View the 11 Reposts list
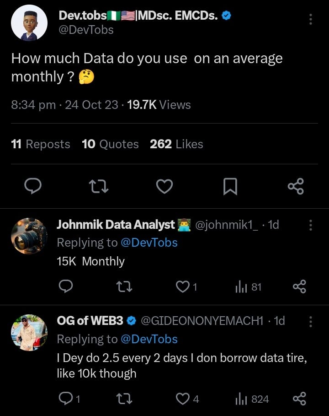 [41, 144]
